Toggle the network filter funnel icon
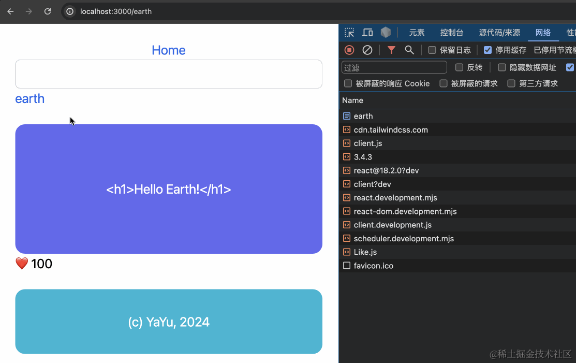 [x=391, y=50]
